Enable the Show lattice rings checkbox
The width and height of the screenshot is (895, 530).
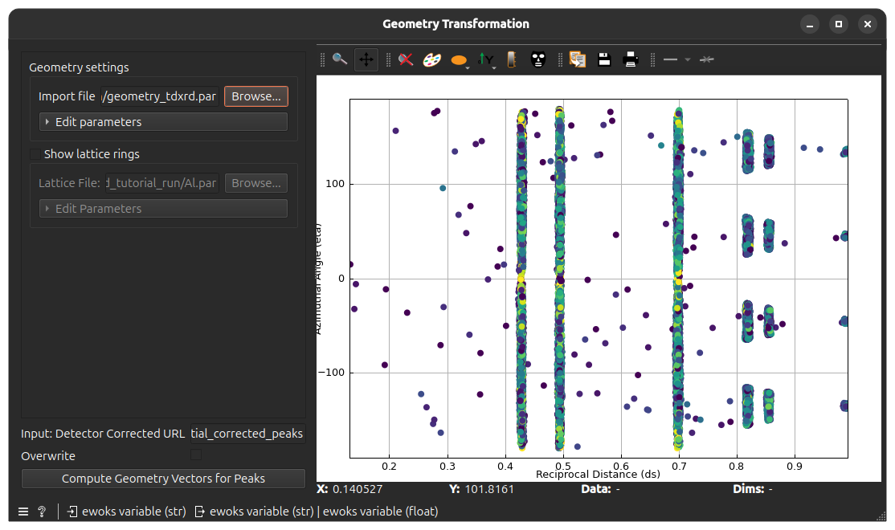coord(35,154)
